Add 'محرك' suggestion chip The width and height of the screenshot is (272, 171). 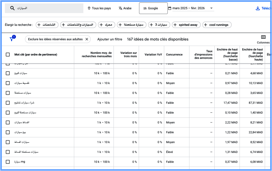coord(107,25)
